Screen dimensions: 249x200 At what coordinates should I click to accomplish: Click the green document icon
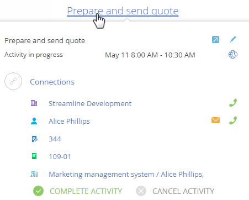click(x=34, y=156)
